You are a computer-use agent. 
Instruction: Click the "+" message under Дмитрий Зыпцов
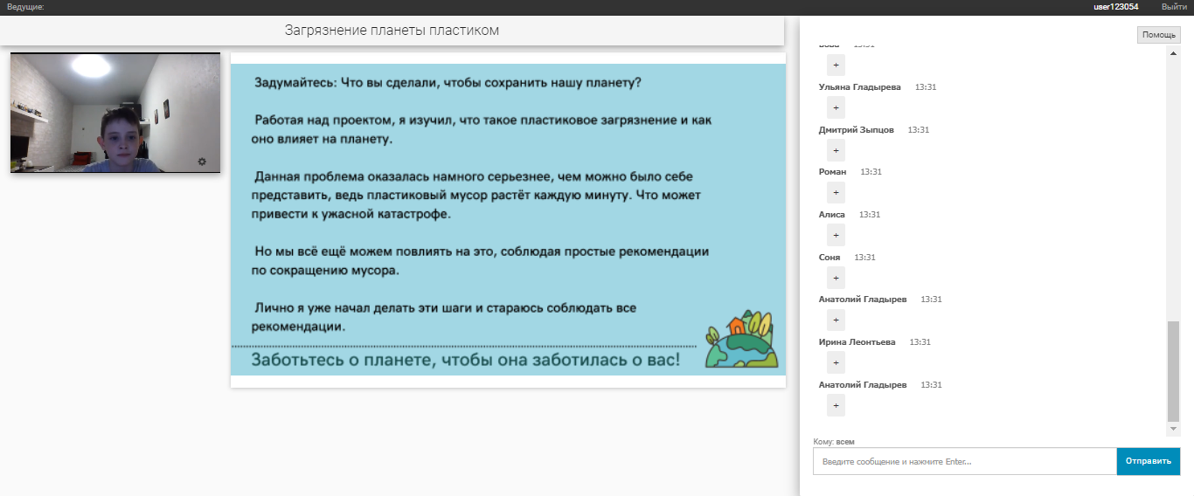[836, 150]
